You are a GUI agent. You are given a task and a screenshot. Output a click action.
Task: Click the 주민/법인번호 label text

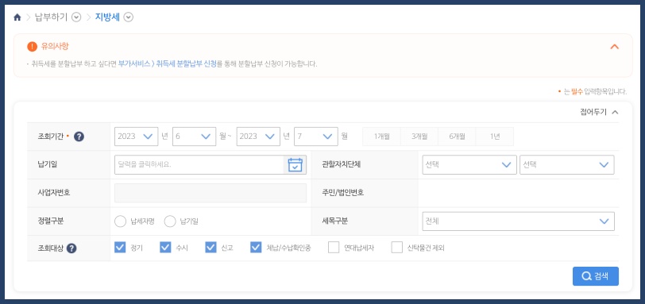tap(343, 193)
